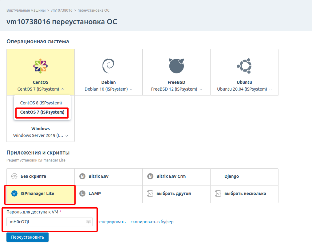Focus the VM password input field
Viewport: 312px width, 250px height.
click(x=49, y=222)
